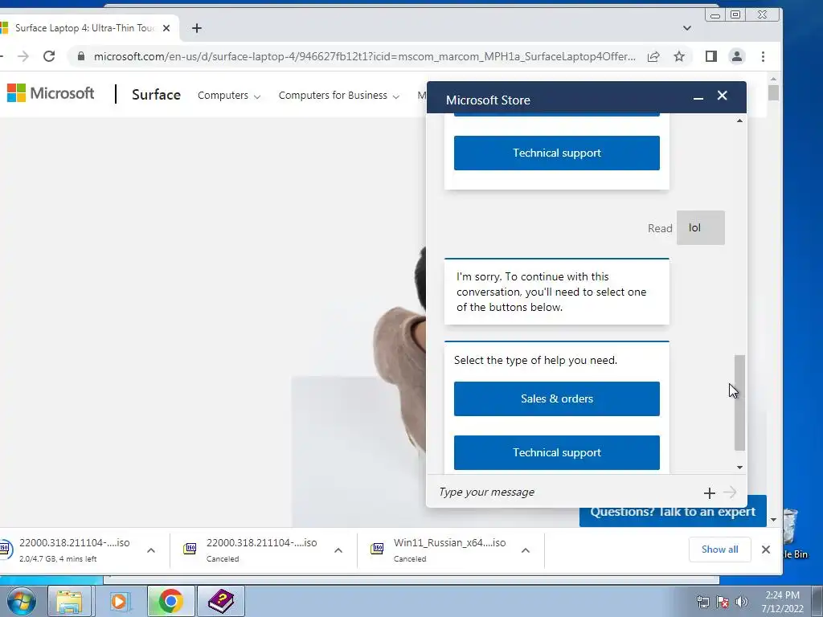Send the chat message arrow

[730, 492]
